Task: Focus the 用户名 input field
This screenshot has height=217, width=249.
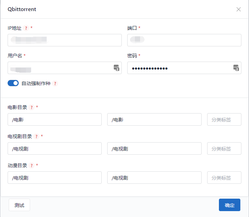Action: tap(65, 68)
